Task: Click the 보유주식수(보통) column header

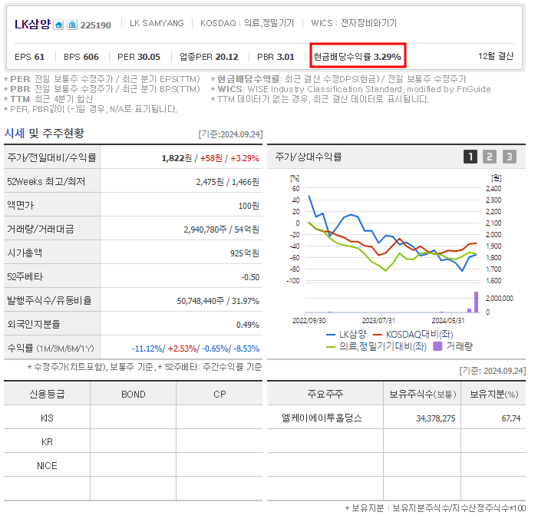Action: coord(422,395)
